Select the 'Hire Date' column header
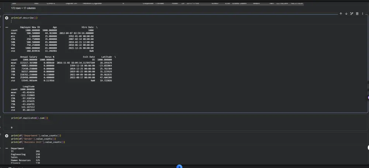Viewport: 369px width, 168px height. [87, 27]
